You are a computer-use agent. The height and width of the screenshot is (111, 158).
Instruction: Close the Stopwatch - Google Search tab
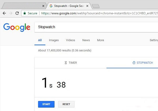coord(87,6)
